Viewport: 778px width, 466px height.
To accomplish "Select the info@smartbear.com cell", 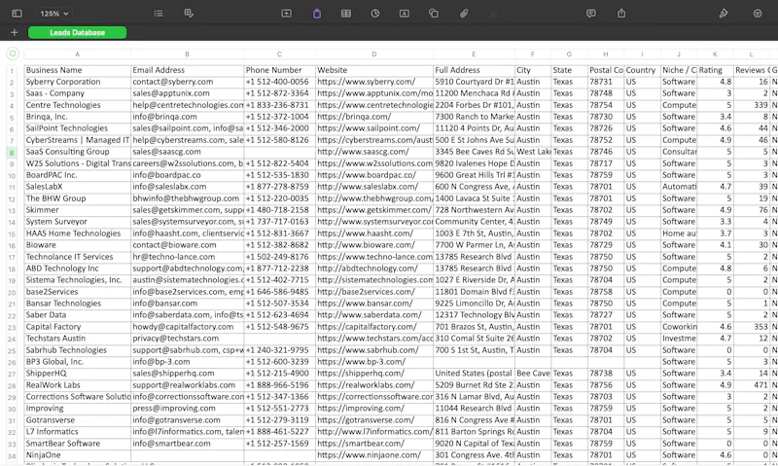I will [x=187, y=444].
